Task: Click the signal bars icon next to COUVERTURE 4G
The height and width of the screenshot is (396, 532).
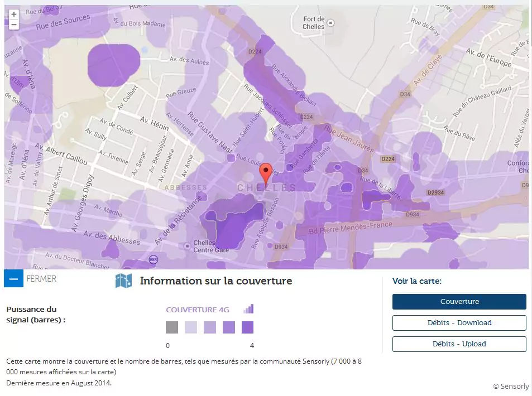Action: [x=248, y=309]
